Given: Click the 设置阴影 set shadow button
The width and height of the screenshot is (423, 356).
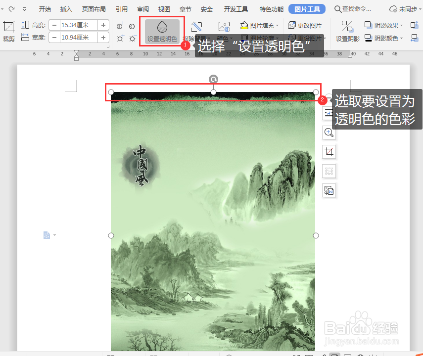Looking at the screenshot, I should (x=347, y=31).
